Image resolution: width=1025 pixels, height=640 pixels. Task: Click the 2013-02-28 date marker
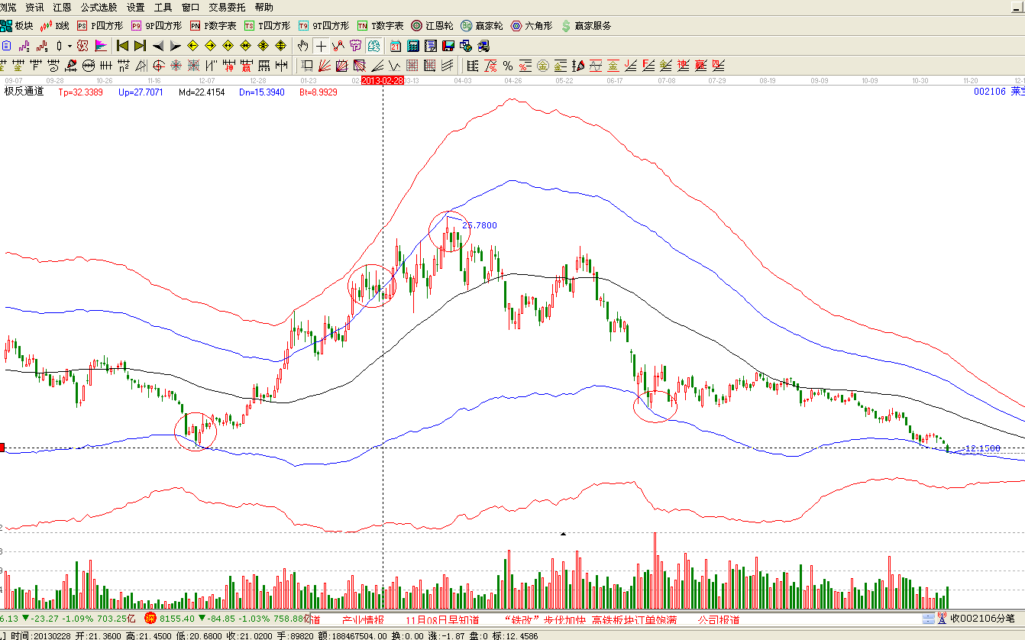coord(382,80)
